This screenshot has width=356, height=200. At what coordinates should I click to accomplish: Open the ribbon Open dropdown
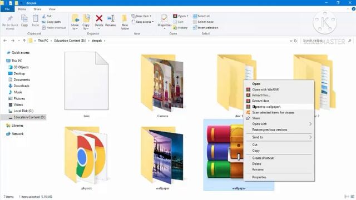click(181, 16)
